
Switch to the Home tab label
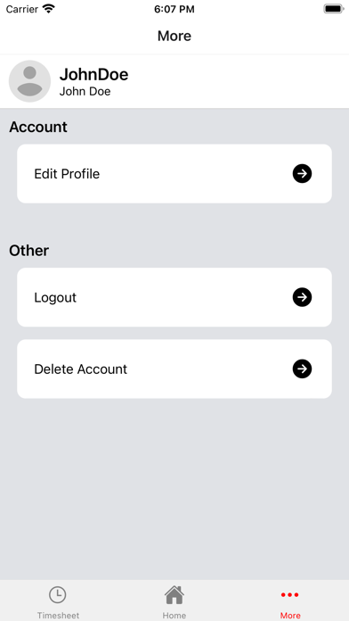coord(174,616)
